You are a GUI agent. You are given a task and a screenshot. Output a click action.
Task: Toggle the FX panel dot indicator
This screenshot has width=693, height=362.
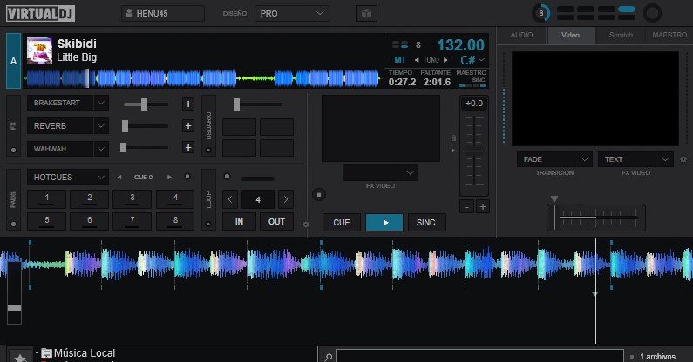13,150
